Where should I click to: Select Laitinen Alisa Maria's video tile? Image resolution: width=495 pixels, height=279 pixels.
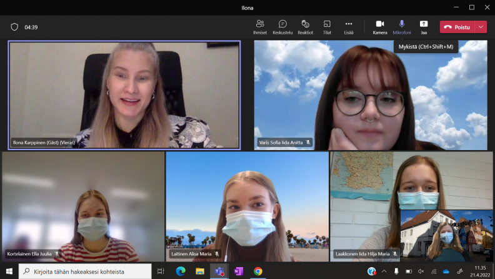point(247,206)
